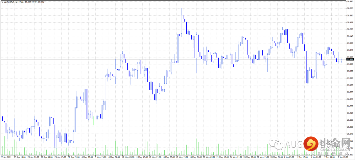Click the 28.140 price axis label
Screen dimensions: 355x160
pos(350,36)
